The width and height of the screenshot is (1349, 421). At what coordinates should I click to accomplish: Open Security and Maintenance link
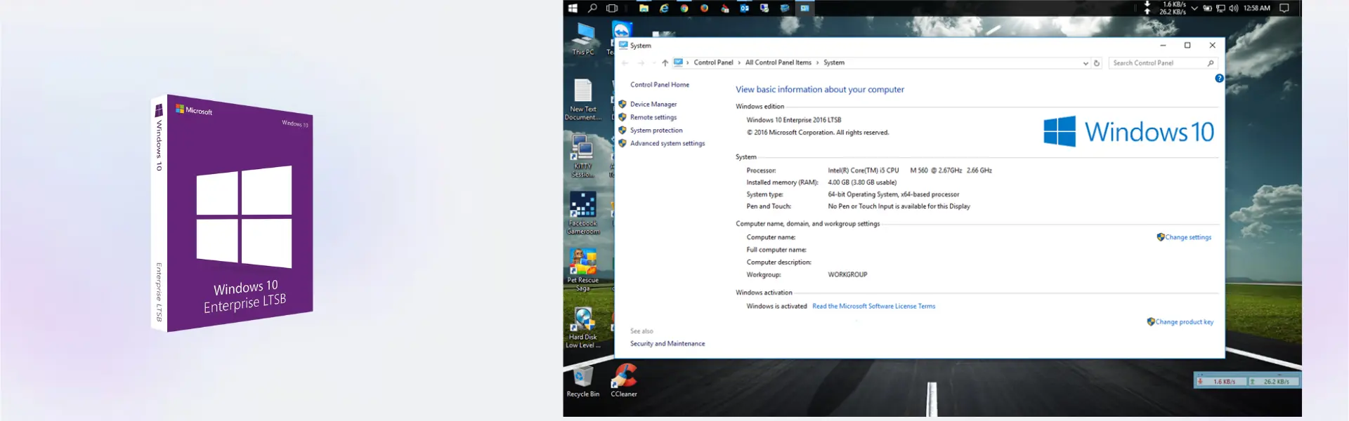[x=667, y=343]
